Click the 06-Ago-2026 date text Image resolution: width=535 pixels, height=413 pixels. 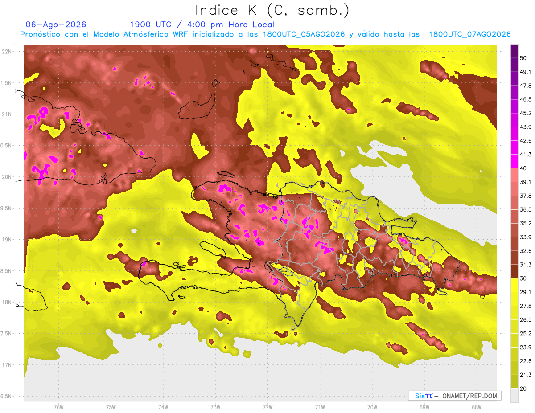(x=56, y=25)
